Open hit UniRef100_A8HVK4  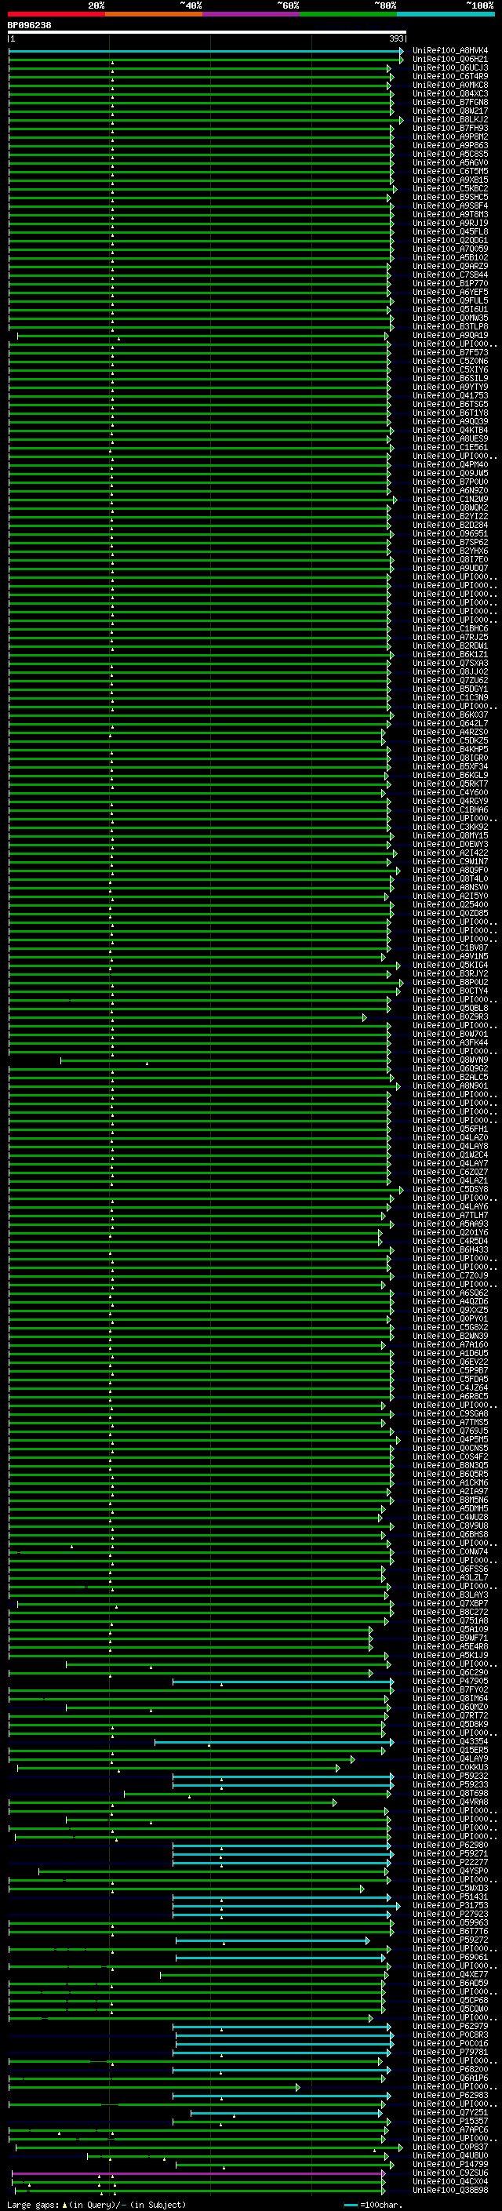[450, 51]
